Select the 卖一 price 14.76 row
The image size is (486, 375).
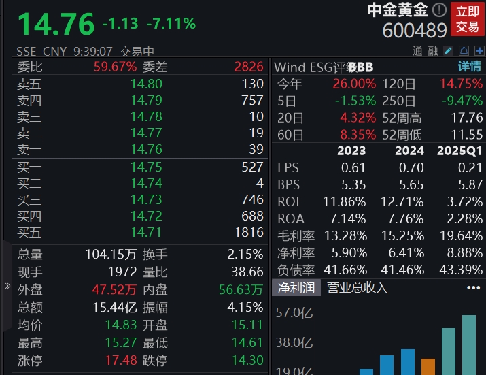pyautogui.click(x=146, y=149)
